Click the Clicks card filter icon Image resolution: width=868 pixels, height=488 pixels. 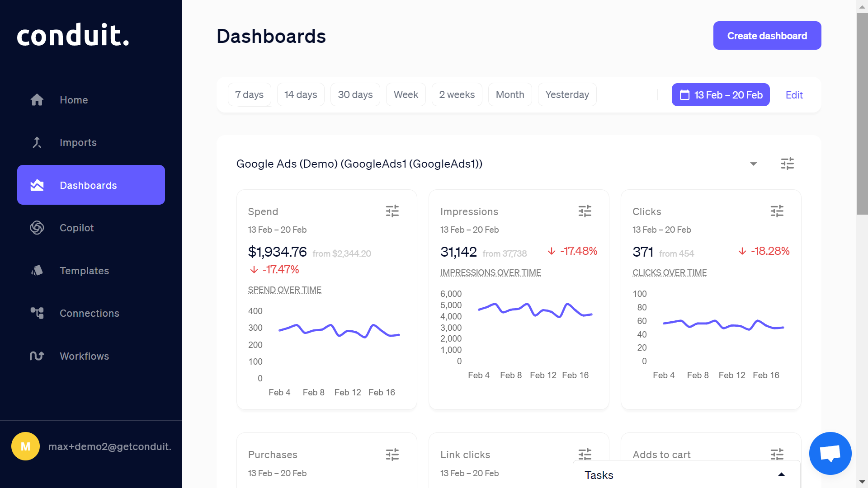point(778,211)
